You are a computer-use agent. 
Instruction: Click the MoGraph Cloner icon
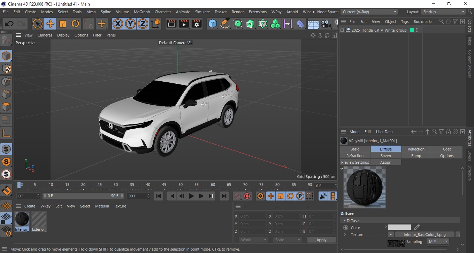[275, 24]
